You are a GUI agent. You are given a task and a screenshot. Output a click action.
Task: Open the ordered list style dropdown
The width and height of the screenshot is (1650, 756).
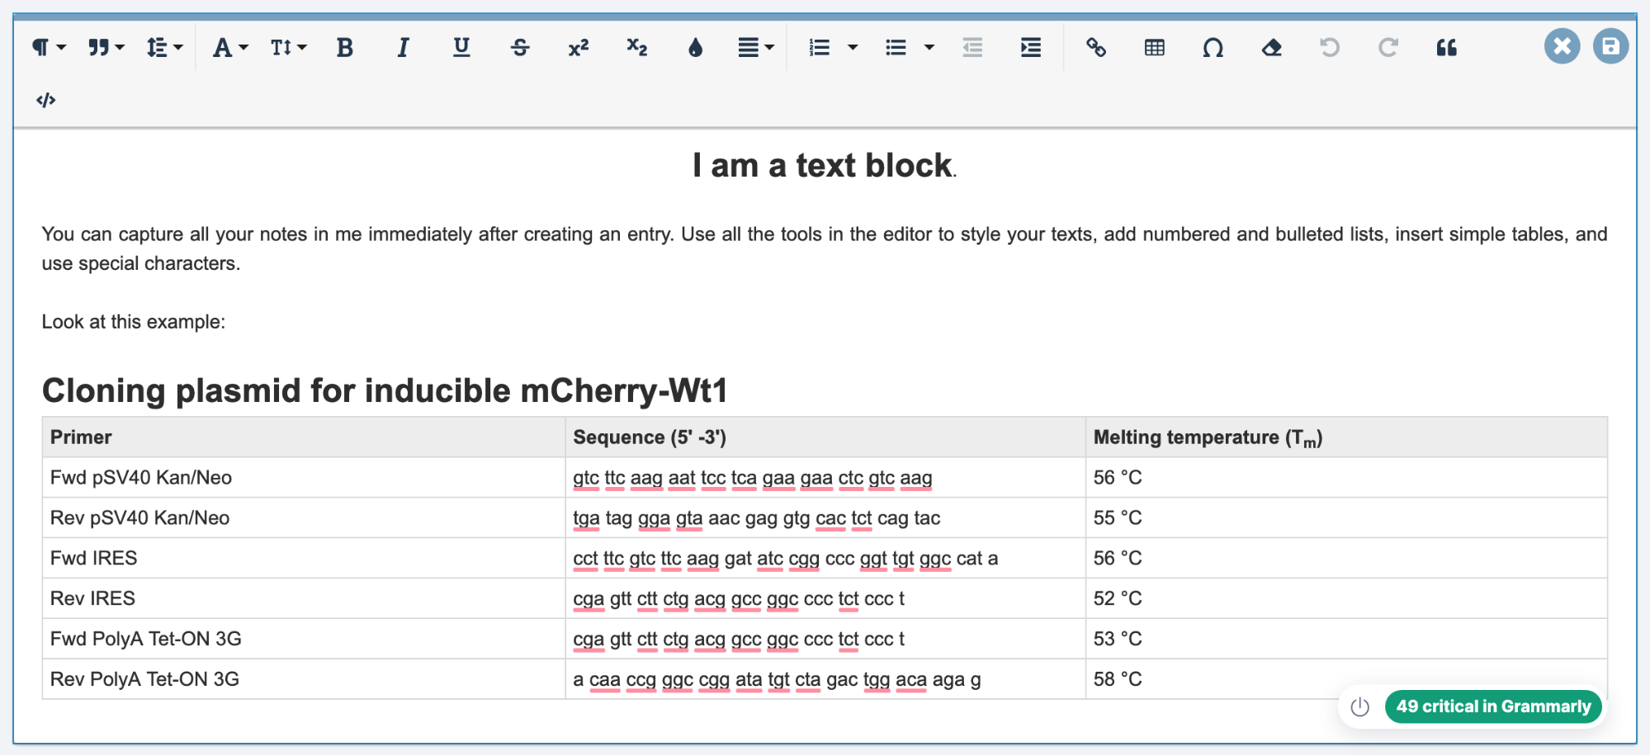click(853, 48)
